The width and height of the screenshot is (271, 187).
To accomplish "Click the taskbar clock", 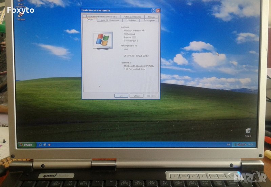I will [251, 144].
